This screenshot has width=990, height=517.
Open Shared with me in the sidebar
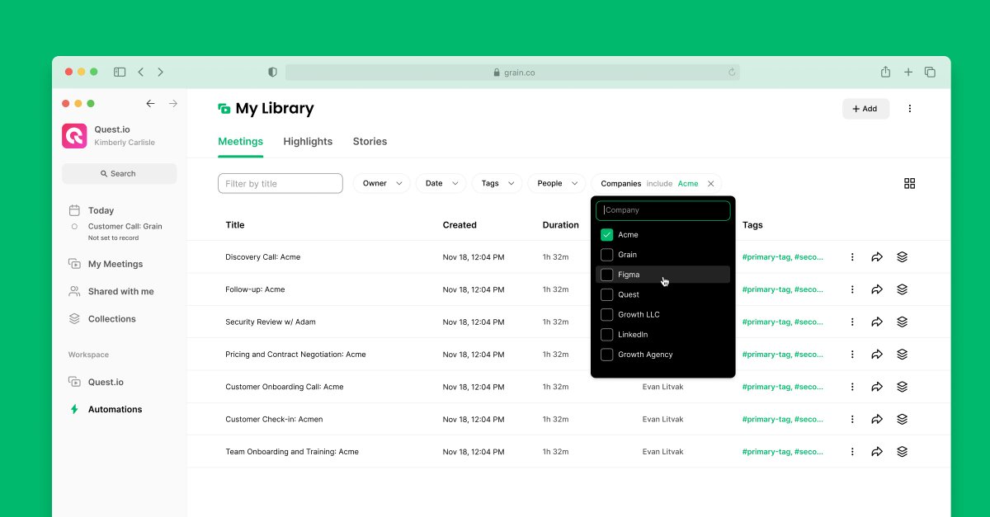[x=119, y=291]
